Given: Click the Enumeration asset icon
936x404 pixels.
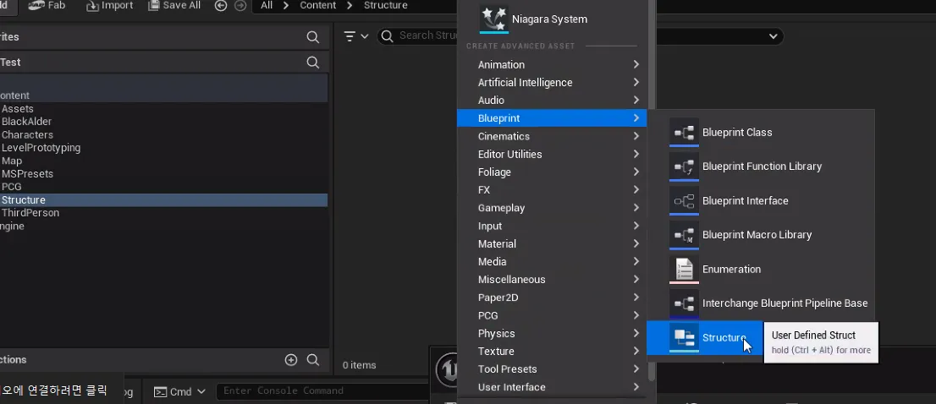Looking at the screenshot, I should [684, 270].
